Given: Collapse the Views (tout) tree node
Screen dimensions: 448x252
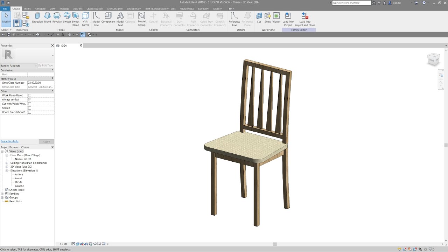Looking at the screenshot, I should click(x=2, y=151).
